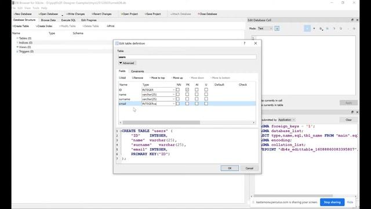Image resolution: width=371 pixels, height=209 pixels.
Task: Click the horizontal scrollbar in the fields list
Action: [161, 122]
